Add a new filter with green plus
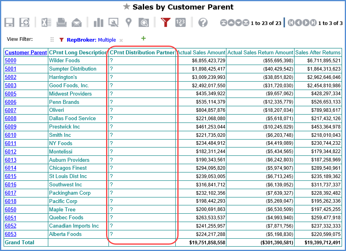Screen dimensions: 346x251 pos(143,38)
